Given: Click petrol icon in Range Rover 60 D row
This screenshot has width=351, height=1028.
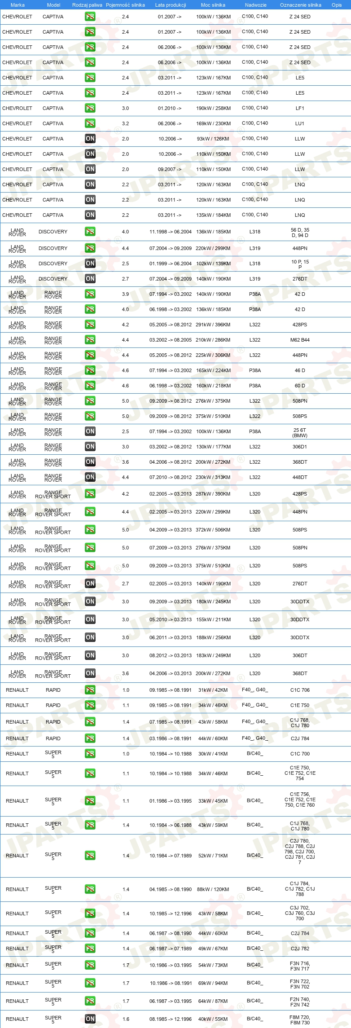Looking at the screenshot, I should [x=90, y=386].
